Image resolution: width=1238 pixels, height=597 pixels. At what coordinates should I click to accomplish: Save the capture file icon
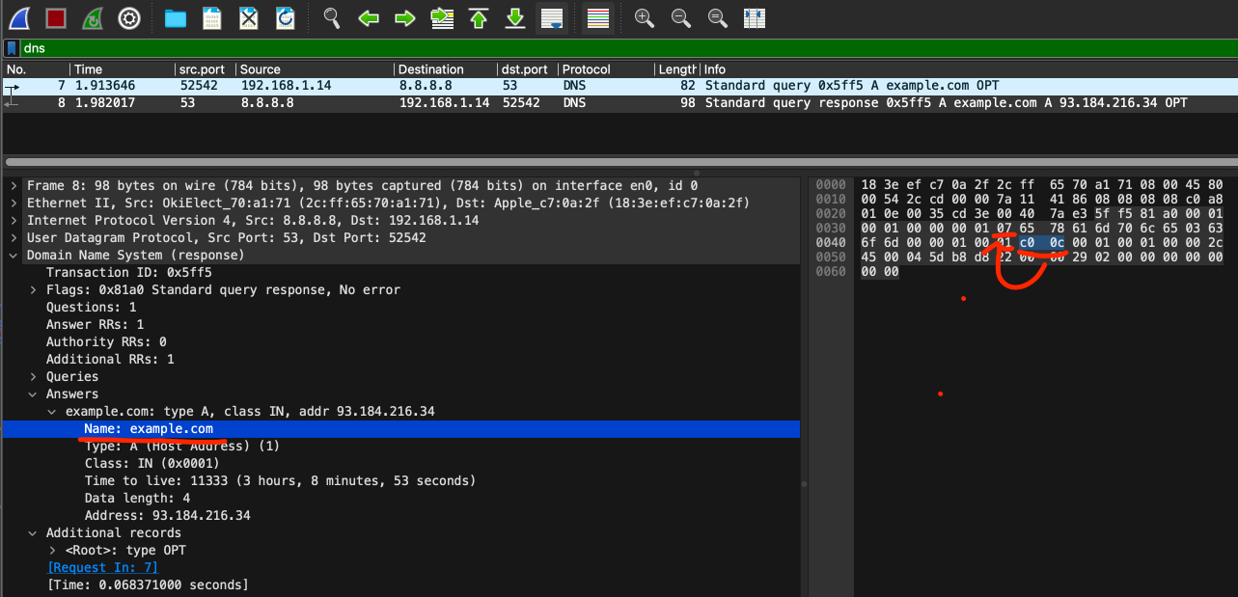(x=212, y=17)
